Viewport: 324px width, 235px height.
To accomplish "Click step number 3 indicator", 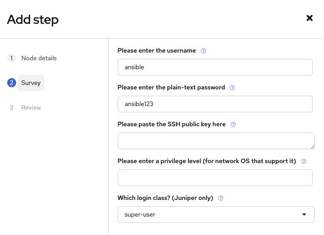I will click(11, 107).
